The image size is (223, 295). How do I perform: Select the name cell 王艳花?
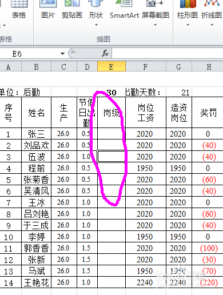(x=36, y=282)
